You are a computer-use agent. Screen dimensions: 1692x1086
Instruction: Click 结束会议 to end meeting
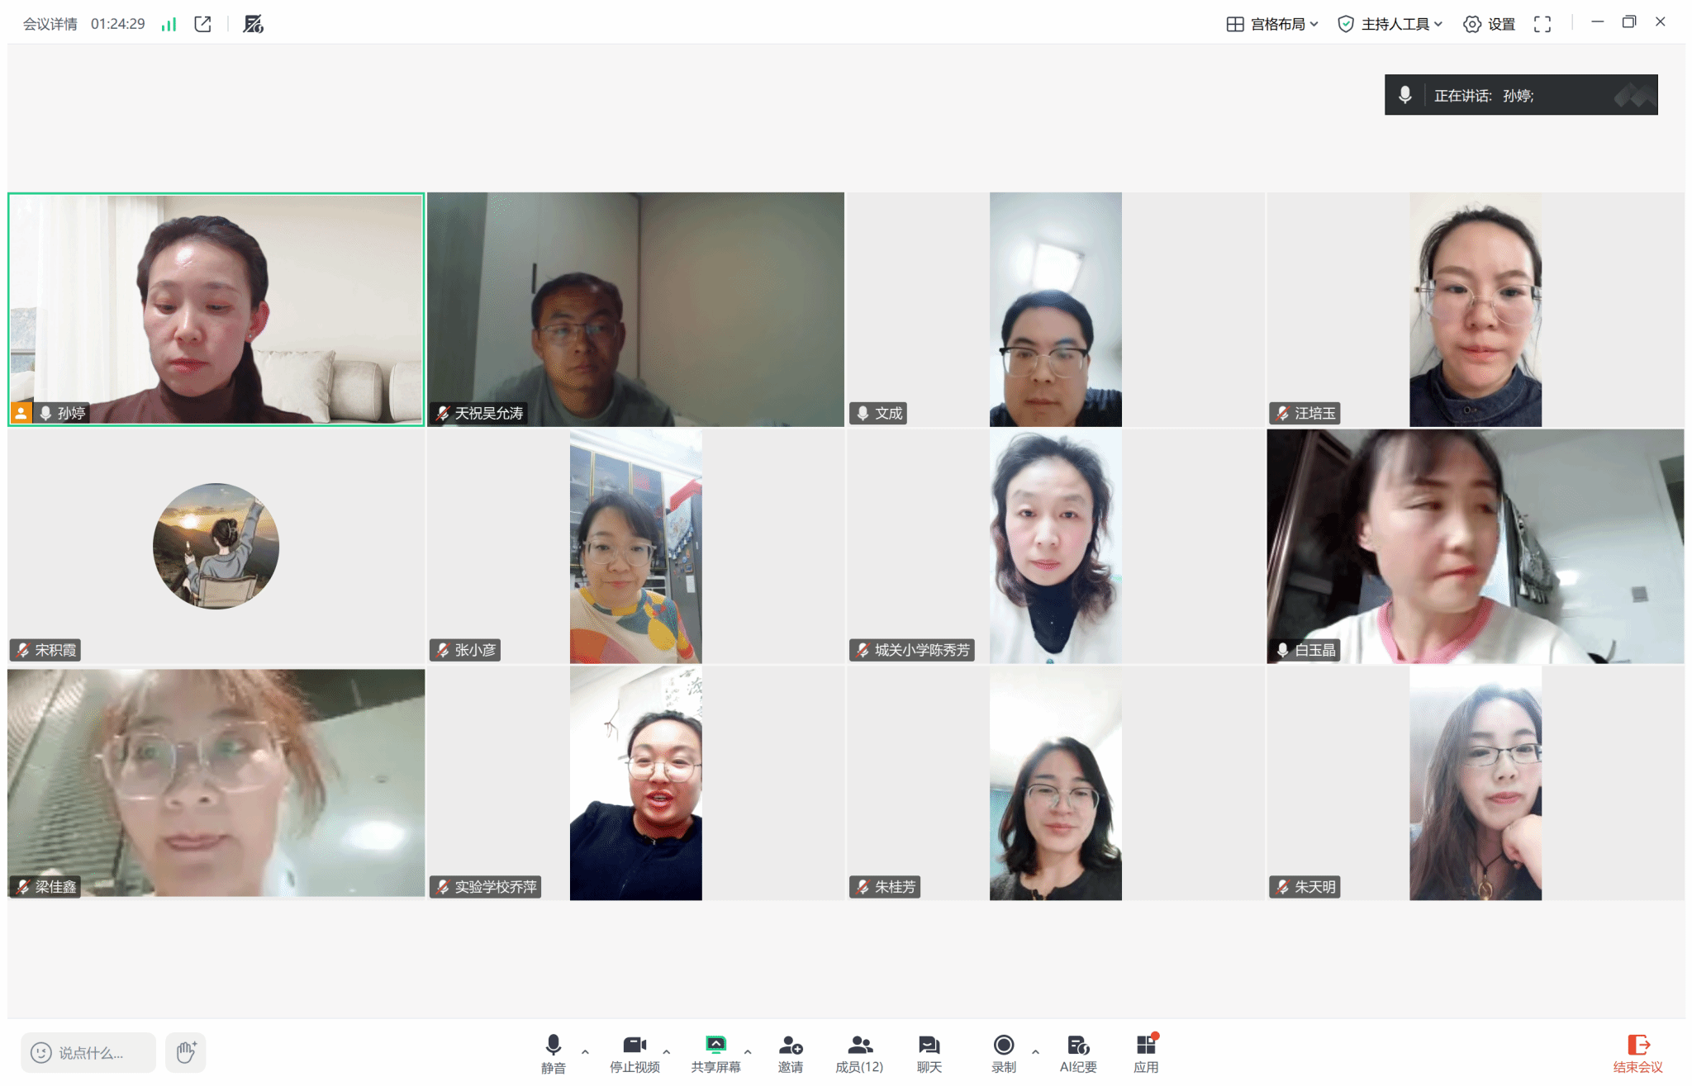[1637, 1053]
